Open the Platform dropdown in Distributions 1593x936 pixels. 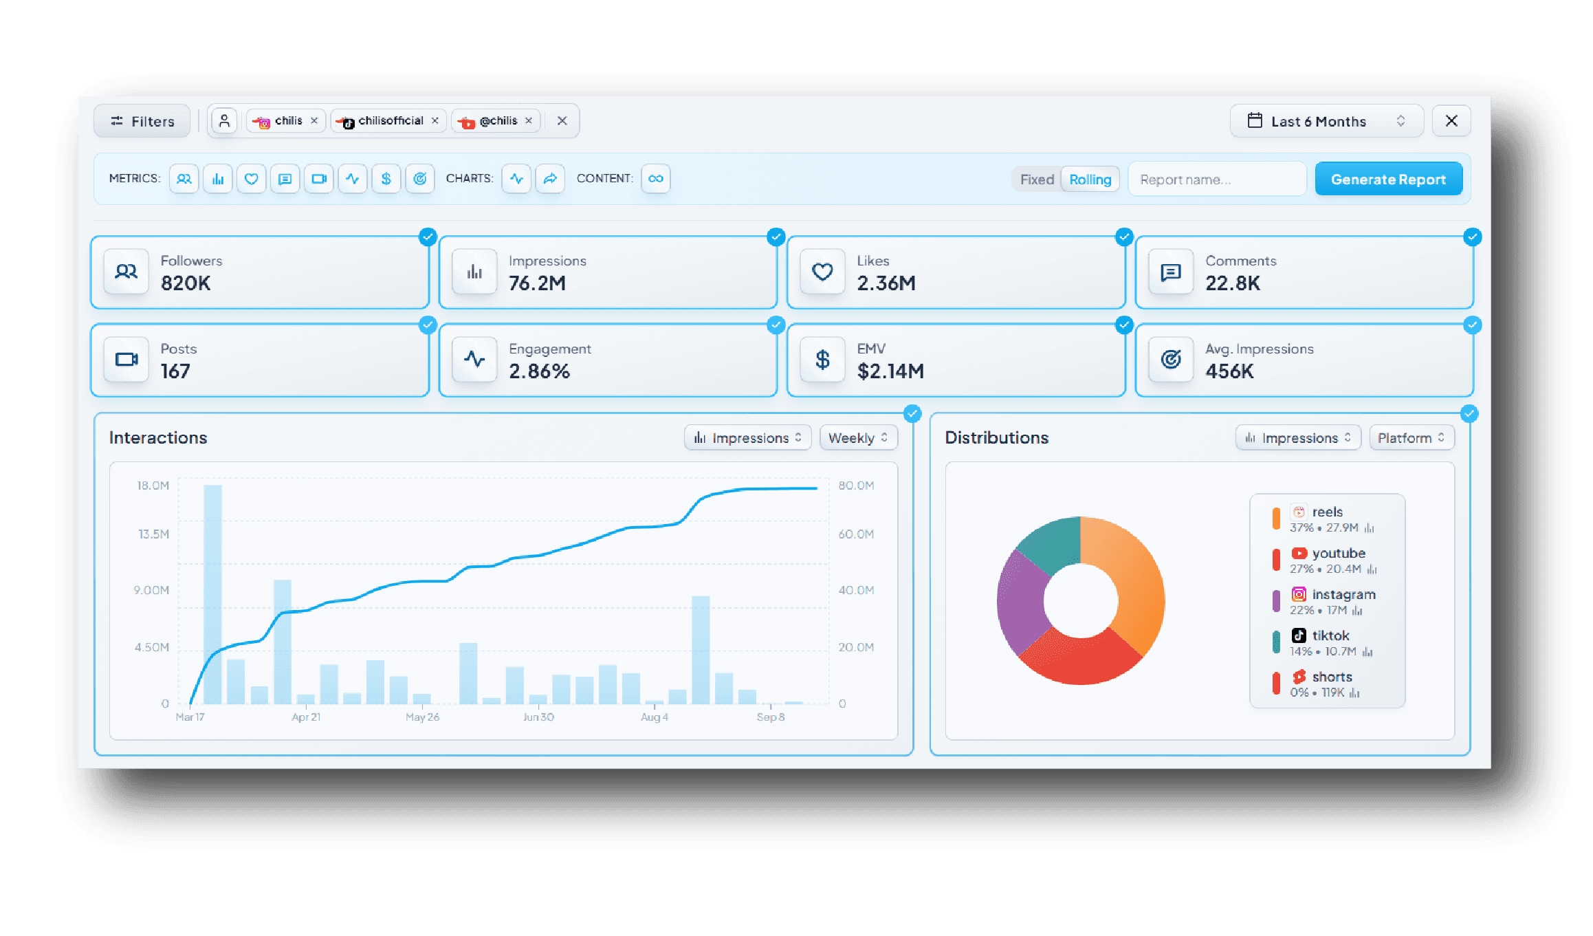(x=1411, y=437)
